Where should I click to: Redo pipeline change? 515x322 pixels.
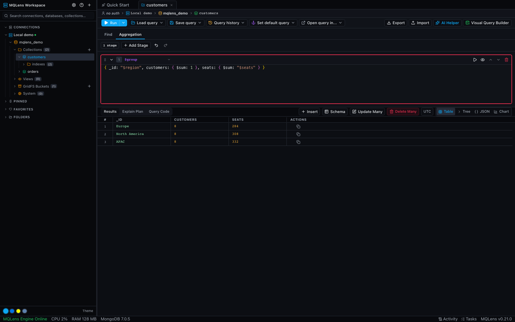coord(165,45)
